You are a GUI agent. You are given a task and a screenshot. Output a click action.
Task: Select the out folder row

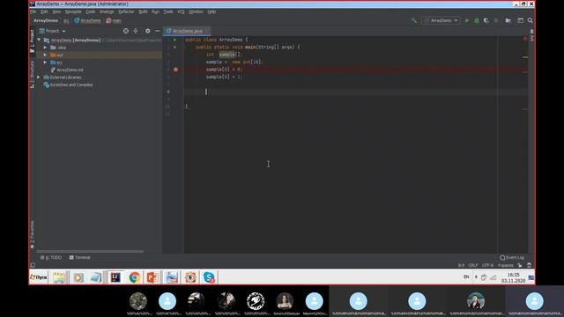point(100,55)
